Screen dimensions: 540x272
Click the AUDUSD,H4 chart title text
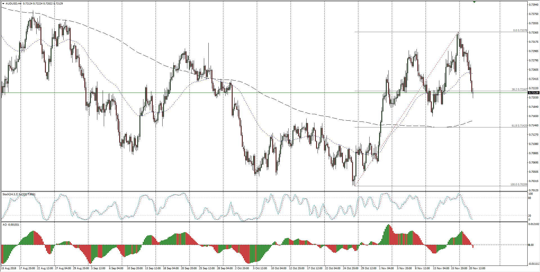[13, 4]
